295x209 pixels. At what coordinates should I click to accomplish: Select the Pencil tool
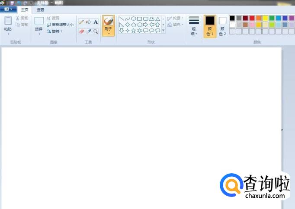pos(81,22)
